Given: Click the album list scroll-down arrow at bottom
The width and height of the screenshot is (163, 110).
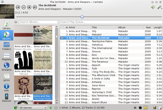Looking at the screenshot, I should 57,103.
